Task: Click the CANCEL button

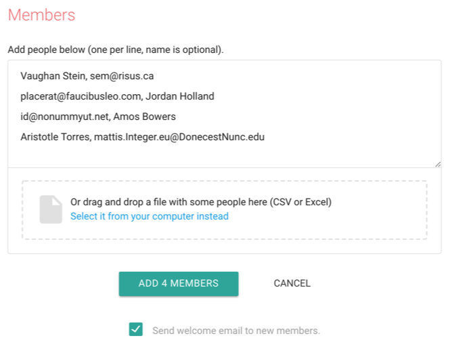Action: pyautogui.click(x=292, y=283)
